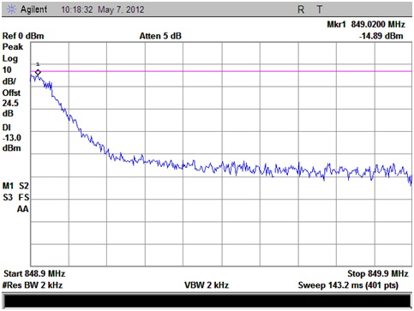Select the Atten 5 dB setting
The width and height of the screenshot is (414, 311).
tap(160, 36)
